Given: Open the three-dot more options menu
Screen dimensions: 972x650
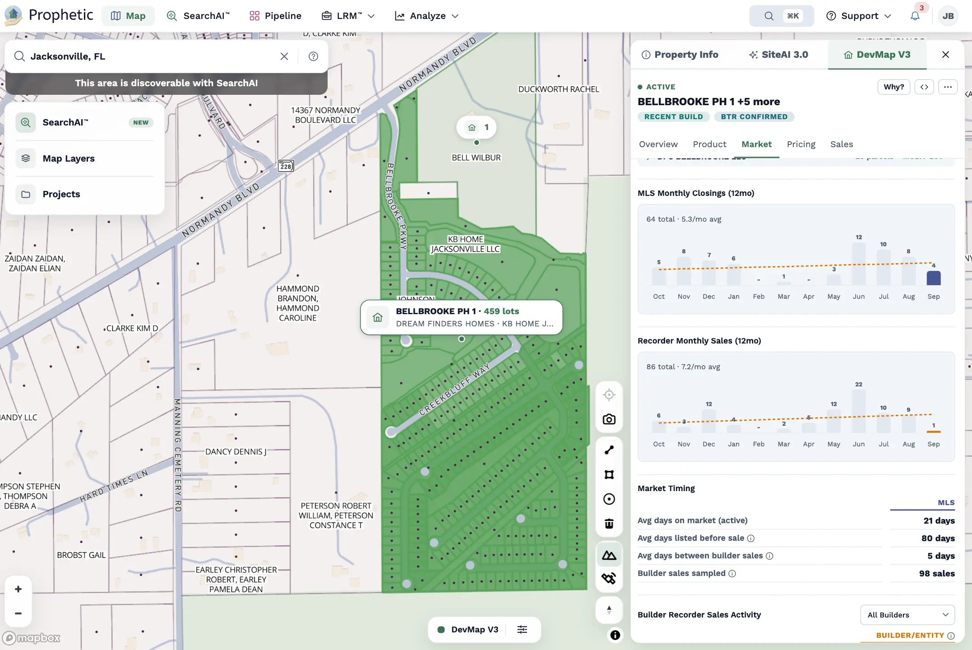Looking at the screenshot, I should click(948, 87).
